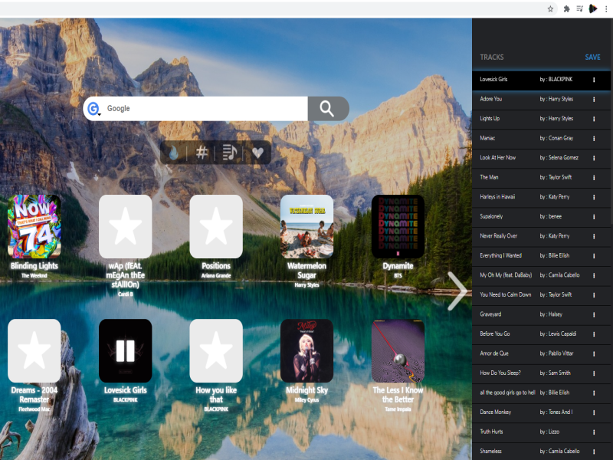Open the playlist music-note icon below search
This screenshot has width=613, height=460.
click(229, 153)
